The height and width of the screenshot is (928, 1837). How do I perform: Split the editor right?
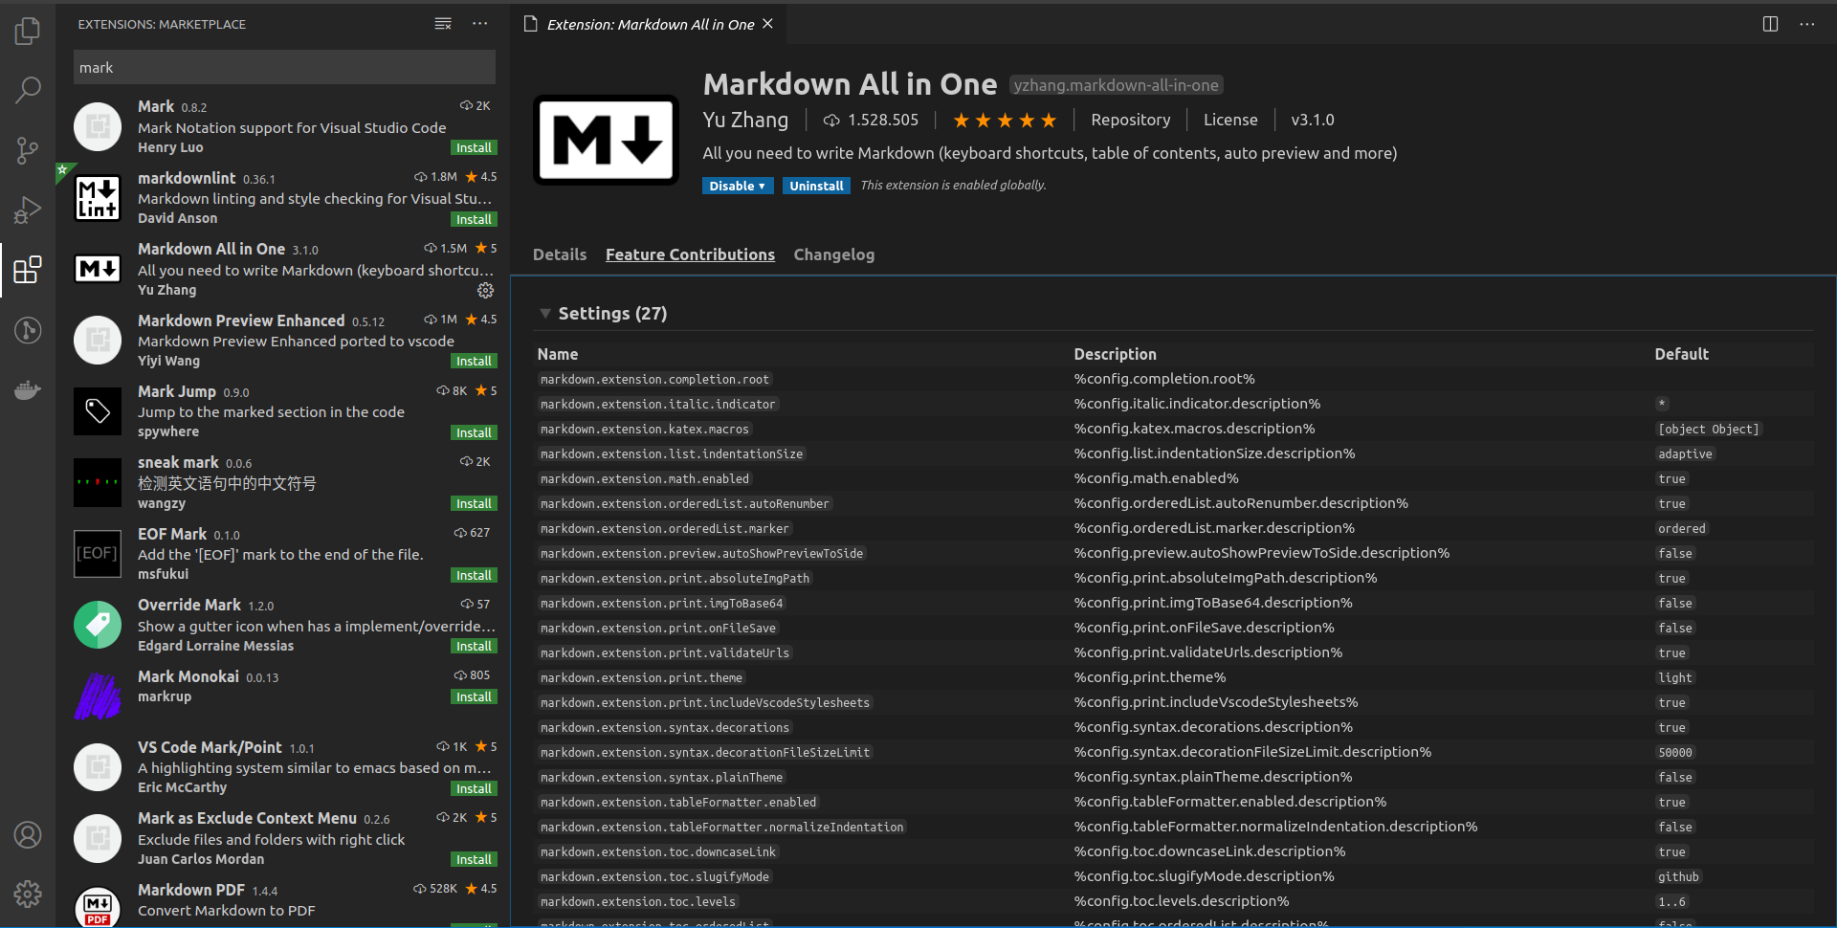coord(1770,24)
